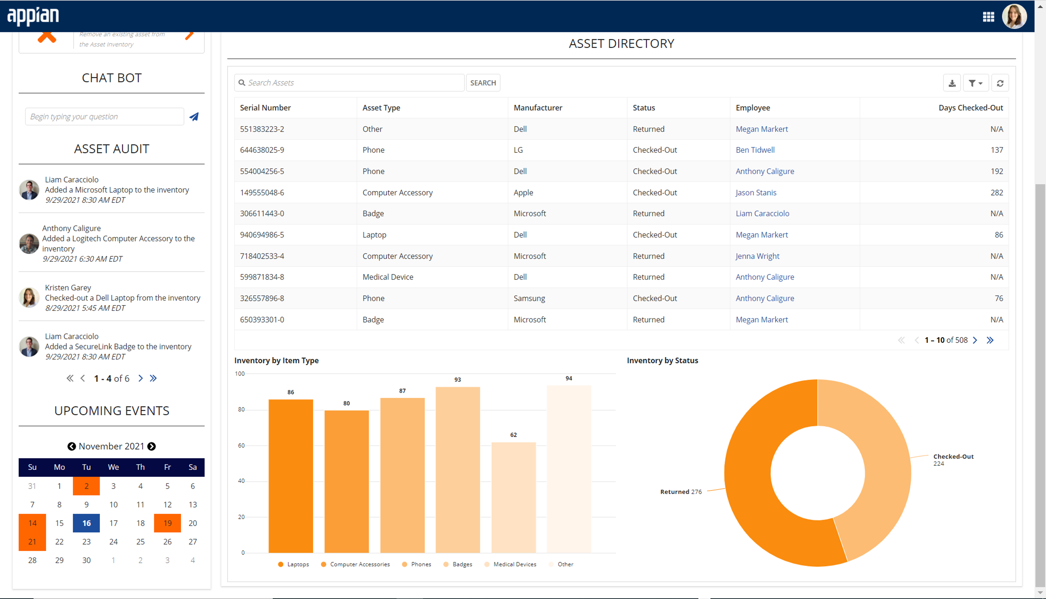Select November 2 event on calendar
This screenshot has width=1046, height=599.
(86, 486)
